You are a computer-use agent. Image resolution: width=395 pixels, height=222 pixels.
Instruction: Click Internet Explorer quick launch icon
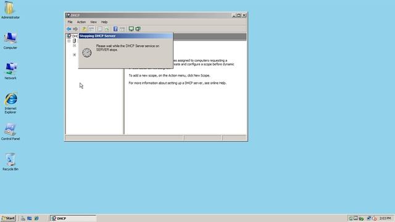click(x=36, y=218)
